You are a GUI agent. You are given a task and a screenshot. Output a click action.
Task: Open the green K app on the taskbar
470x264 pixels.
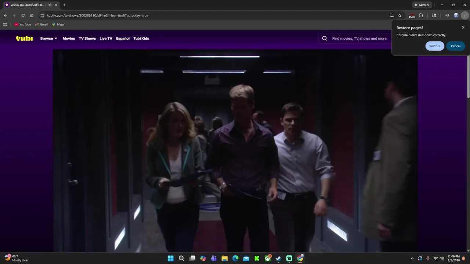[x=257, y=258]
